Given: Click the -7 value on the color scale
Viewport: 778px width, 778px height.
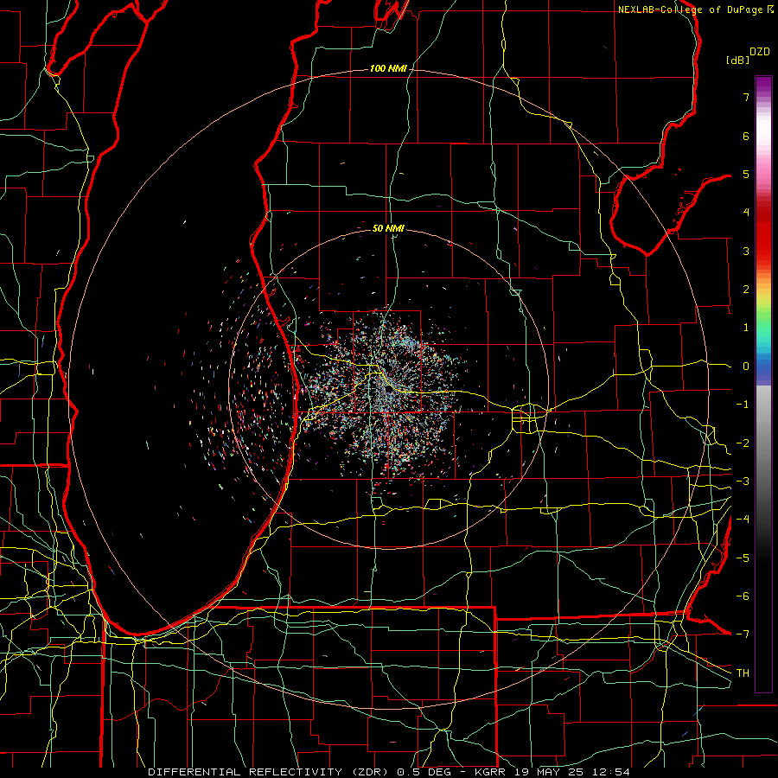Looking at the screenshot, I should tap(743, 635).
